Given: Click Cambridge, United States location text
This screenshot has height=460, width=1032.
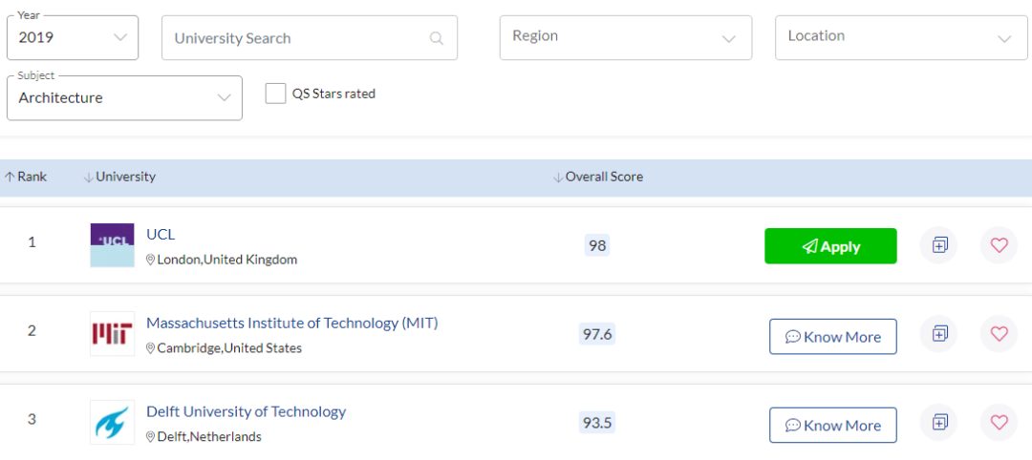Looking at the screenshot, I should (x=229, y=348).
